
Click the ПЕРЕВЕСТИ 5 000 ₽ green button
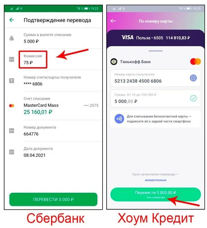point(53,199)
